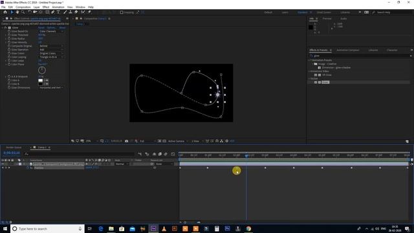Open Adobe Illustrator from the taskbar
Screen dimensions: 414x233
pyautogui.click(x=175, y=228)
